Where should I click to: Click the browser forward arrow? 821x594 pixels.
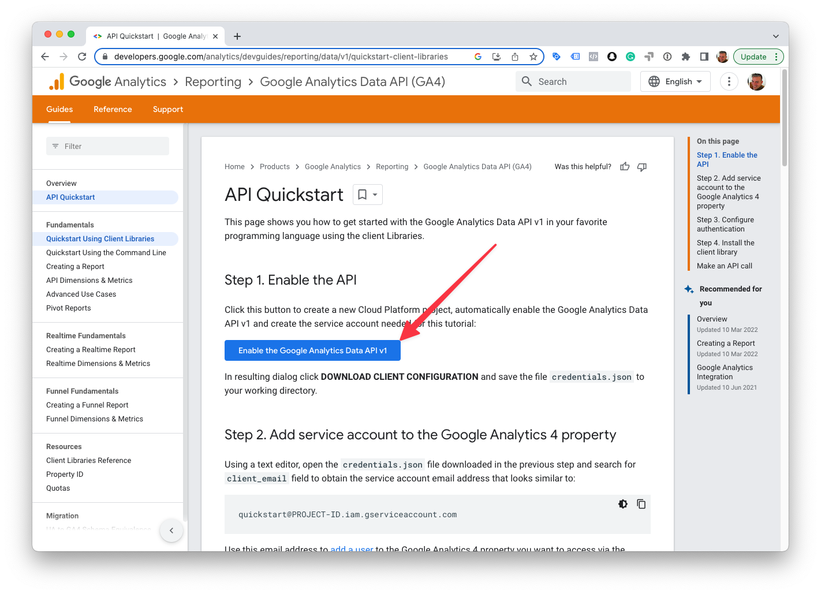tap(64, 57)
